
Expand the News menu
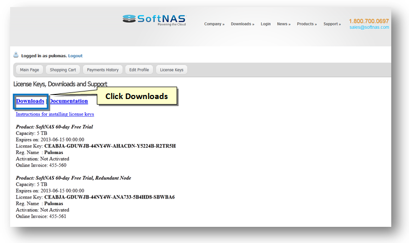pyautogui.click(x=283, y=24)
